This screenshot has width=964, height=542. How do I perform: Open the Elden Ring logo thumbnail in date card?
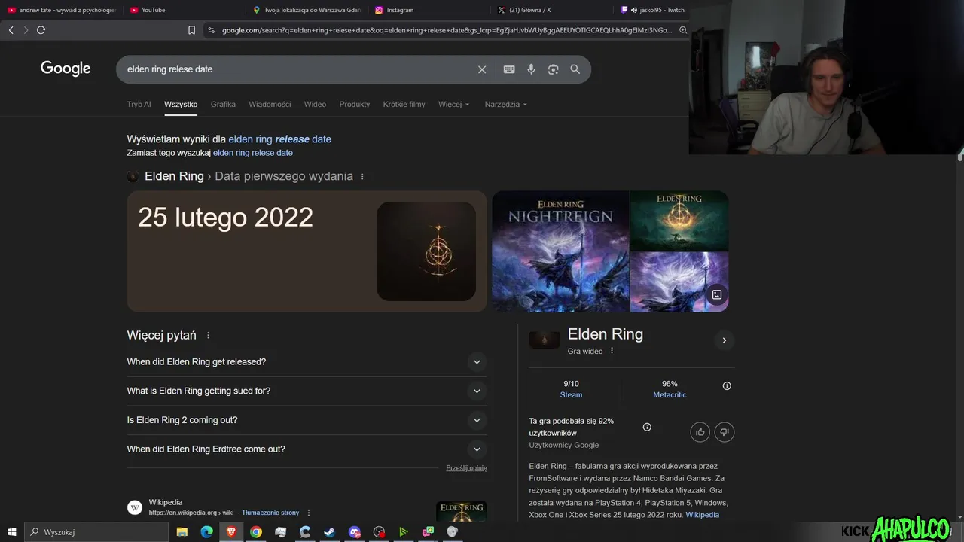426,251
